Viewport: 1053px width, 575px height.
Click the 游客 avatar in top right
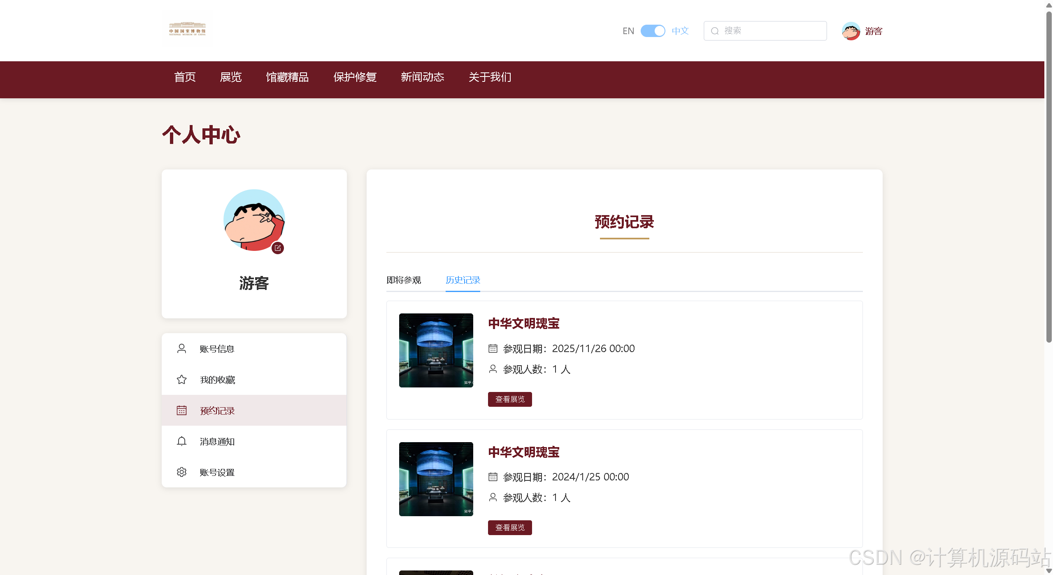pos(851,31)
